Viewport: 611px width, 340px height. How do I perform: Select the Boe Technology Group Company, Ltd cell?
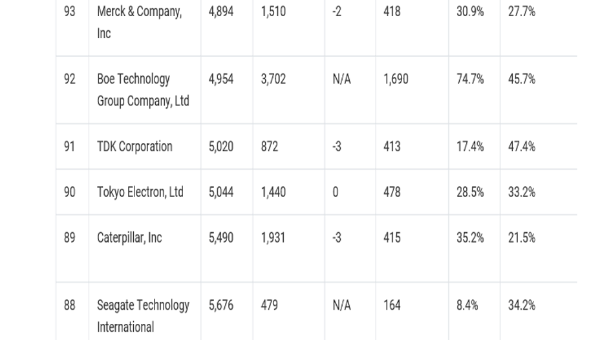143,90
